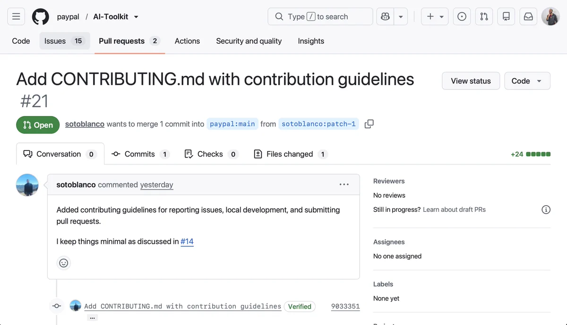Image resolution: width=567 pixels, height=325 pixels.
Task: View your issues icon in header
Action: pyautogui.click(x=462, y=17)
